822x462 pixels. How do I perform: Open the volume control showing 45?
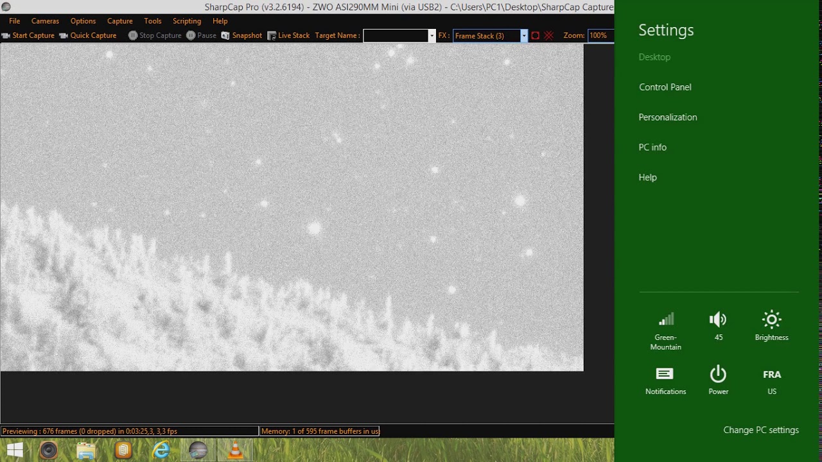point(718,326)
